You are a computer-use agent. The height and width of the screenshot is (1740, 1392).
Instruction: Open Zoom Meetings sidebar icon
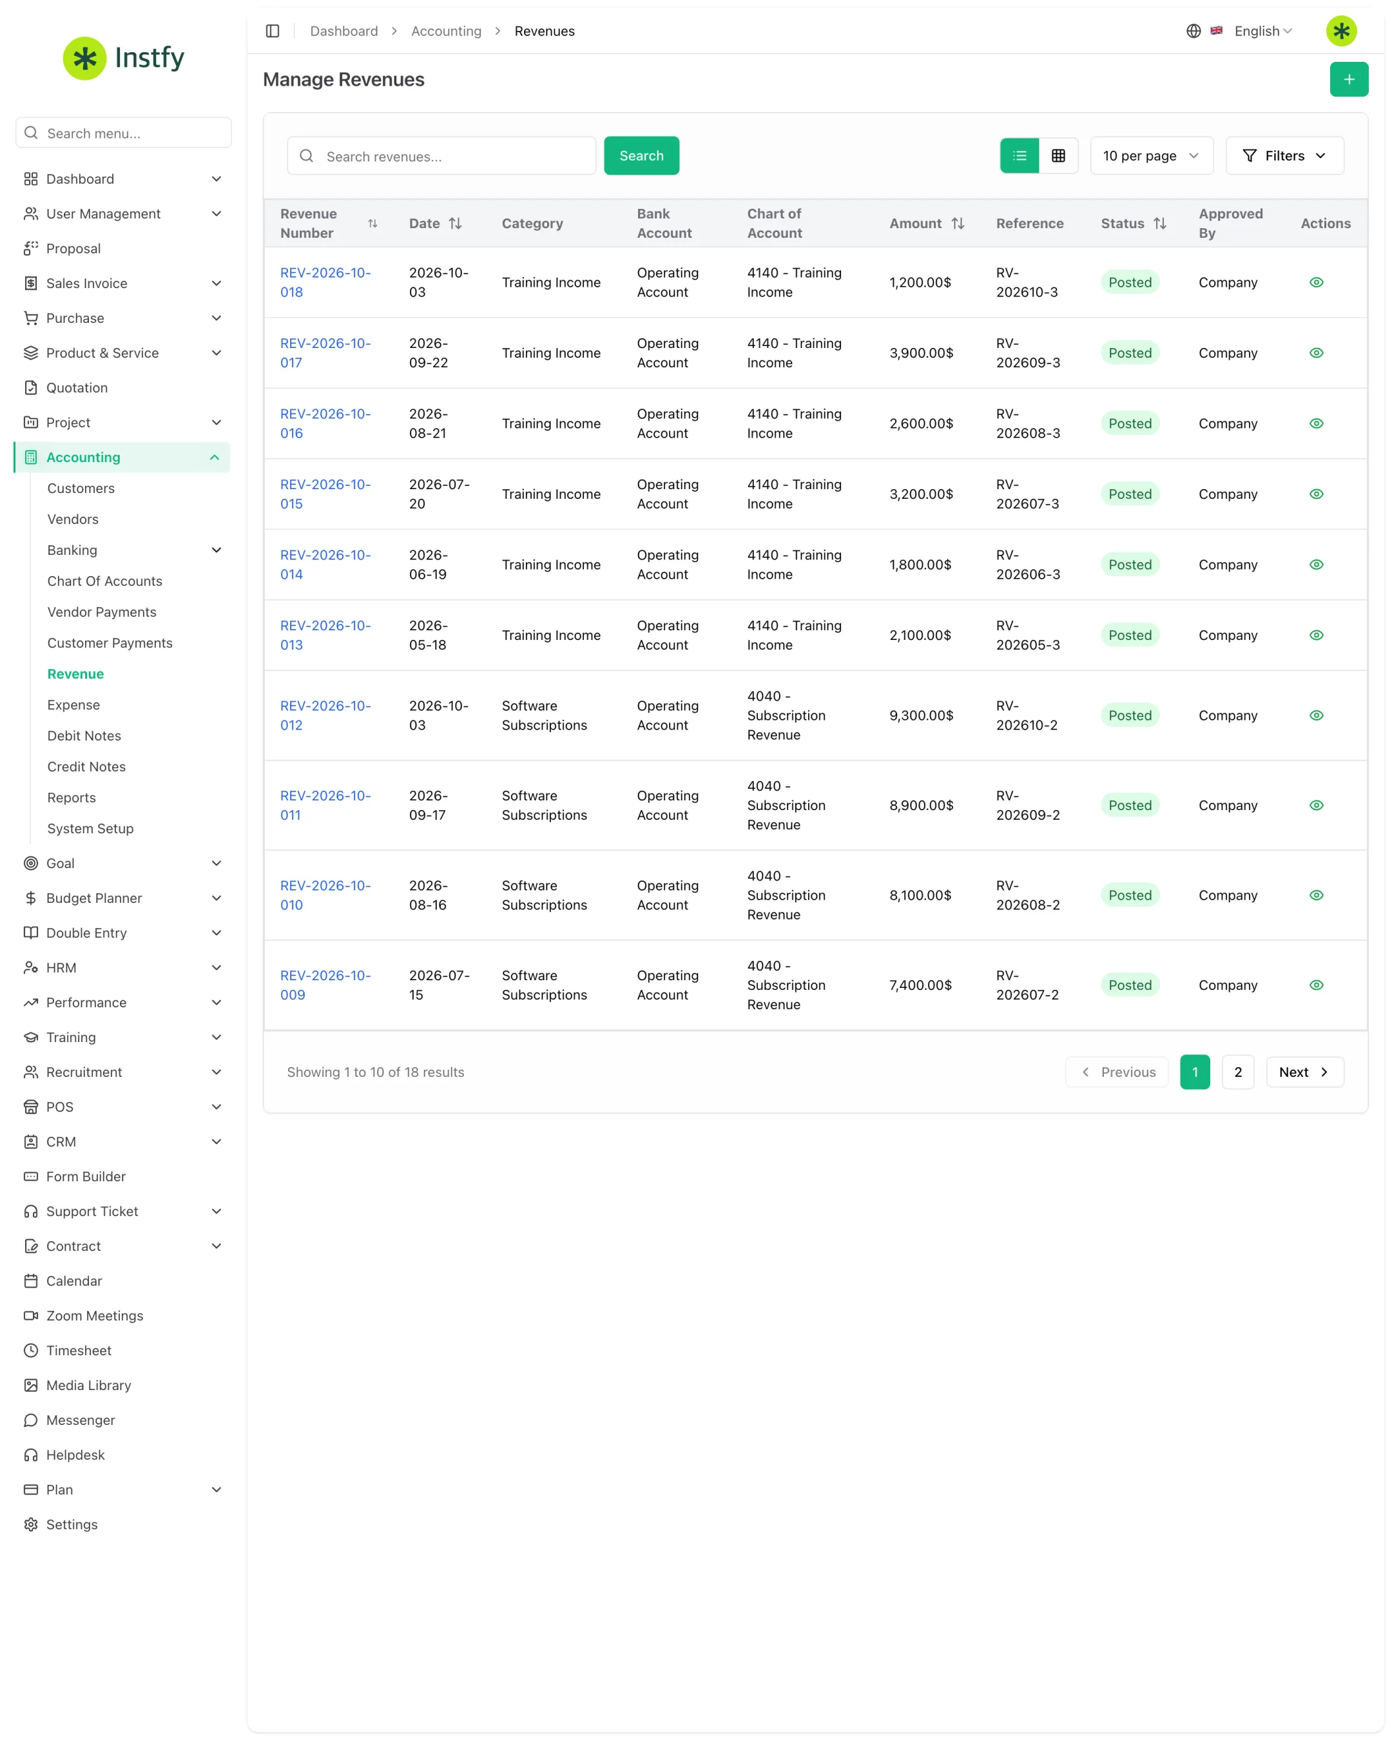(x=31, y=1315)
